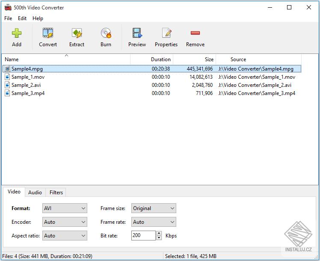Switch to the Video tab
The height and width of the screenshot is (261, 320).
point(14,192)
